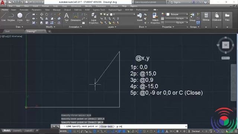The width and height of the screenshot is (238, 134).
Task: Click the Rotate tool icon
Action: coord(46,15)
